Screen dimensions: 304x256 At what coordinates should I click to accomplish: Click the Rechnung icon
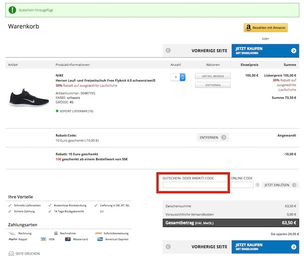[12, 233]
